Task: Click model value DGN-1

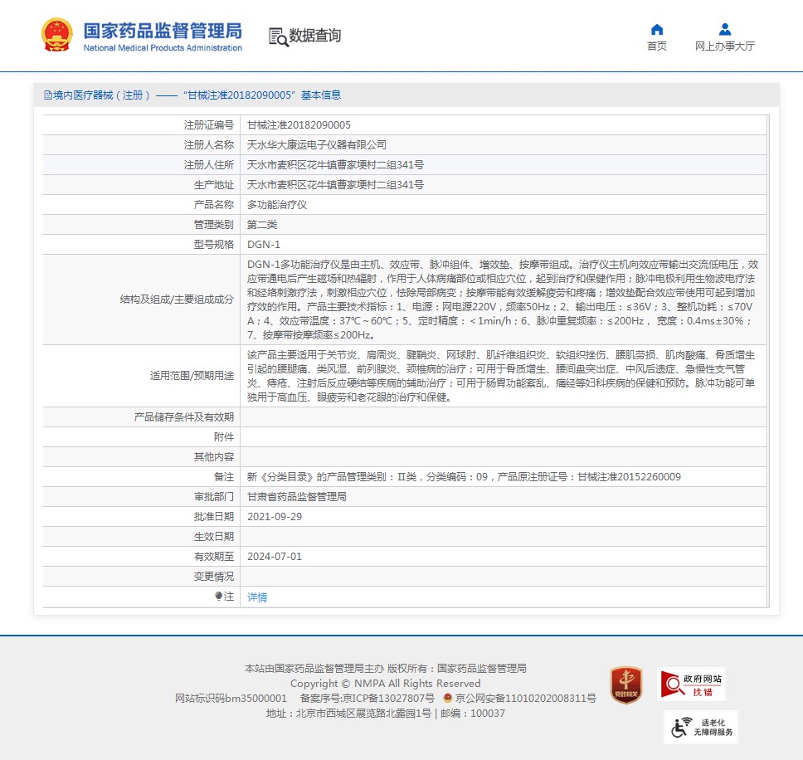Action: click(x=264, y=245)
